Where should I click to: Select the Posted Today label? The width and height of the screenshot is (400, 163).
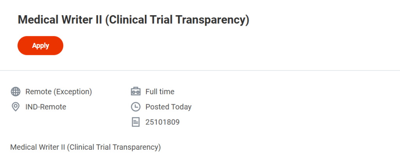168,107
